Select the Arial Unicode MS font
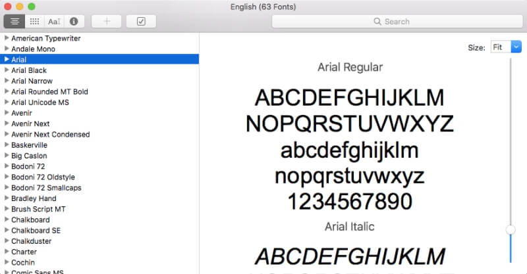527x274 pixels. tap(40, 103)
